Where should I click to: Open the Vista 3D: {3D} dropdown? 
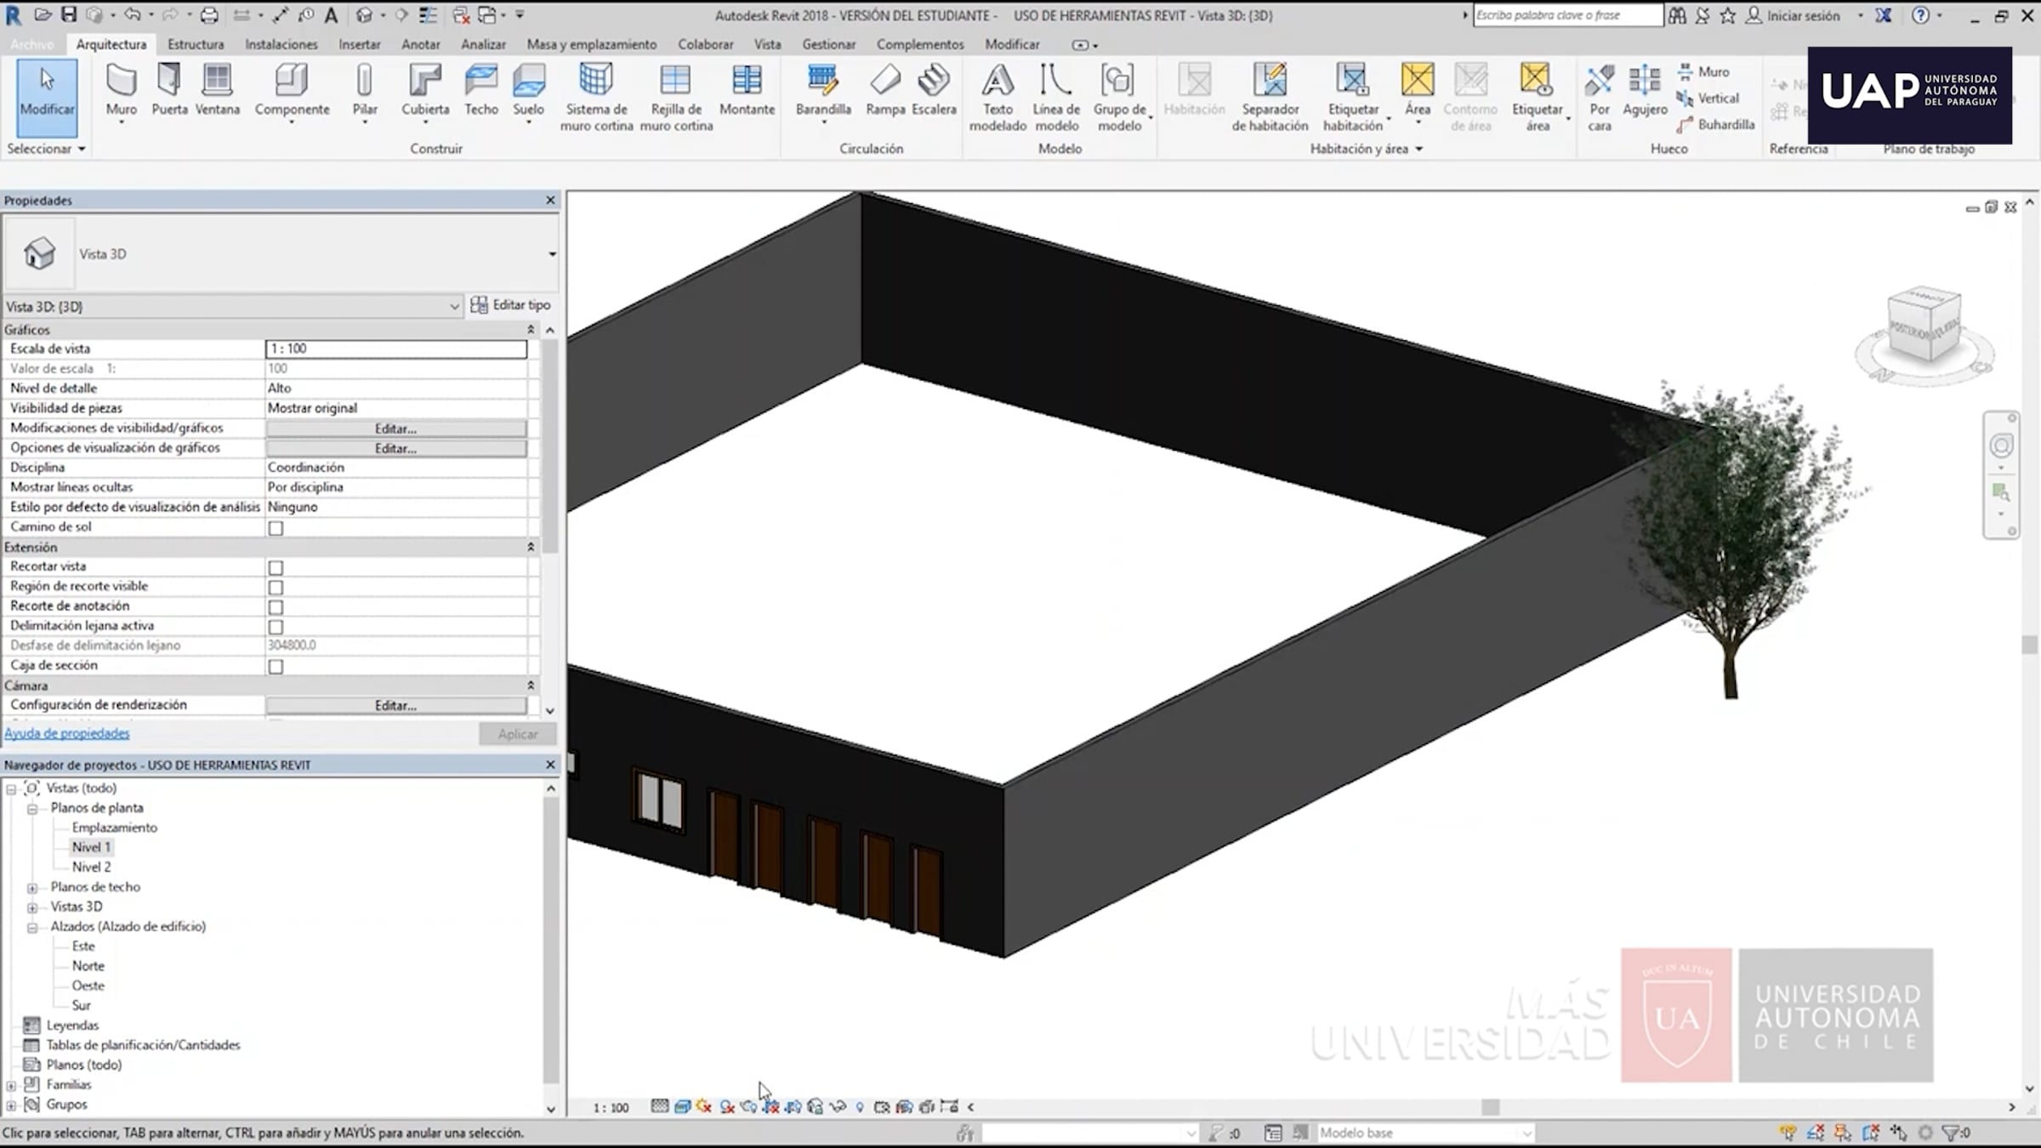(453, 306)
